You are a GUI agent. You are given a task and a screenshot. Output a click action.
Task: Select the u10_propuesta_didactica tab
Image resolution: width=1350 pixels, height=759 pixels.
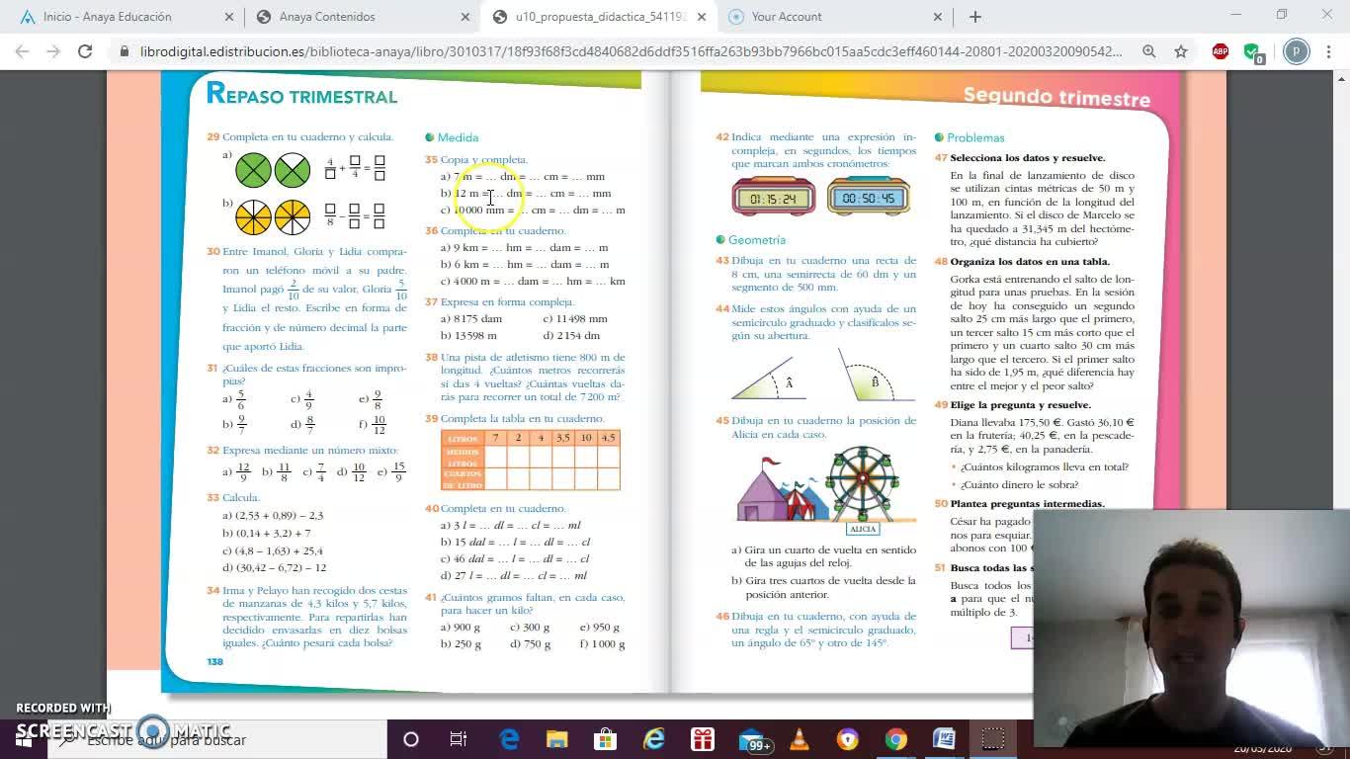(598, 17)
